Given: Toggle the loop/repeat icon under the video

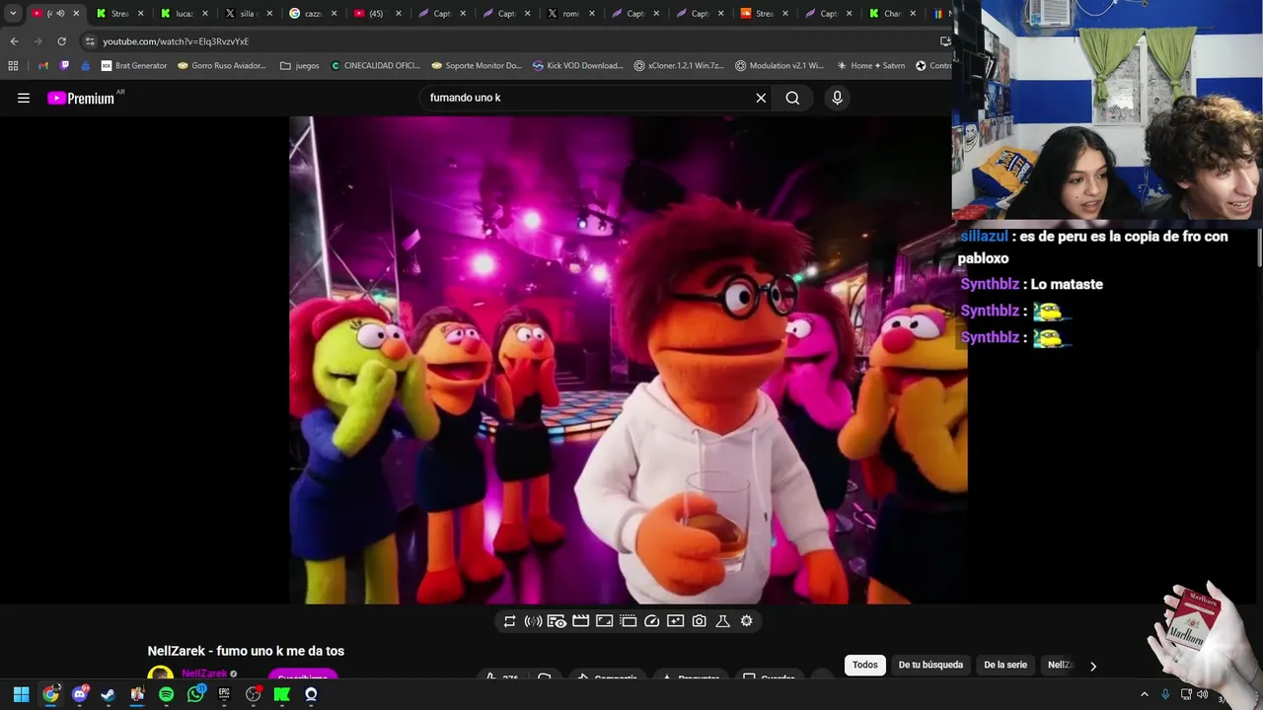Looking at the screenshot, I should tap(509, 621).
